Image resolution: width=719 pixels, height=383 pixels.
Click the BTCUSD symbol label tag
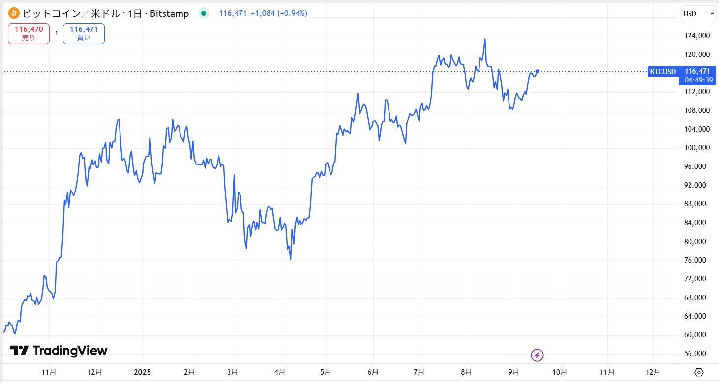pos(662,72)
